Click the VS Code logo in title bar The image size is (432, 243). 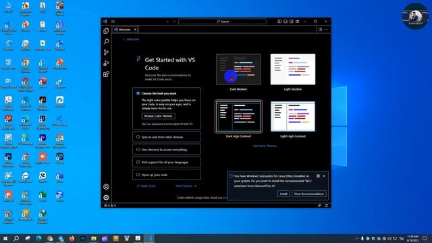click(x=105, y=22)
